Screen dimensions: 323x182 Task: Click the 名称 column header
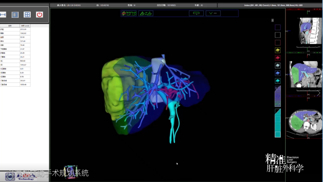click(x=10, y=26)
